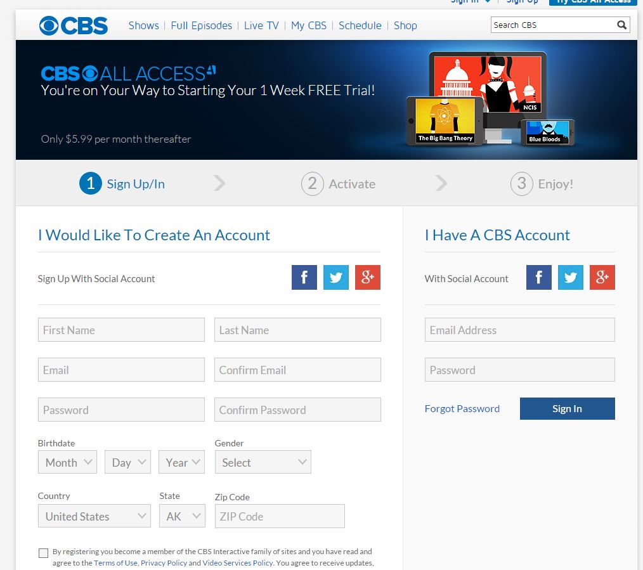Click 'Only $5.99 per month thereafter' text
The image size is (643, 570).
click(116, 139)
